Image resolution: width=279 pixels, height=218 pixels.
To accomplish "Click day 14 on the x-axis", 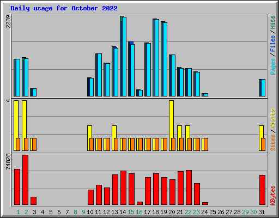I will pos(123,212).
